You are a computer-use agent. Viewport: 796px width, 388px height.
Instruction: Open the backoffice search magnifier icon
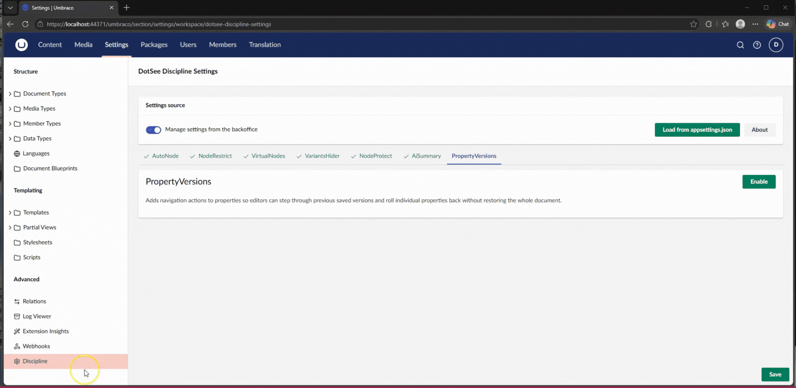(740, 45)
